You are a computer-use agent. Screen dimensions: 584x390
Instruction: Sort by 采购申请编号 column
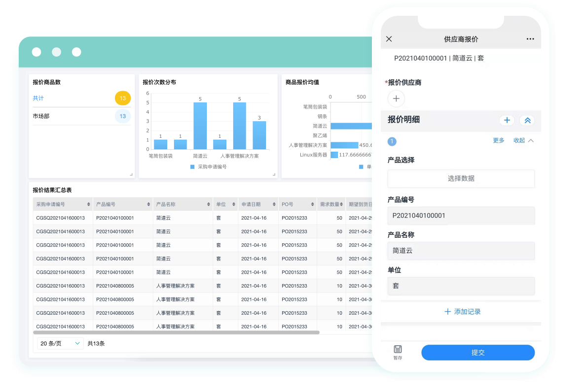click(88, 204)
